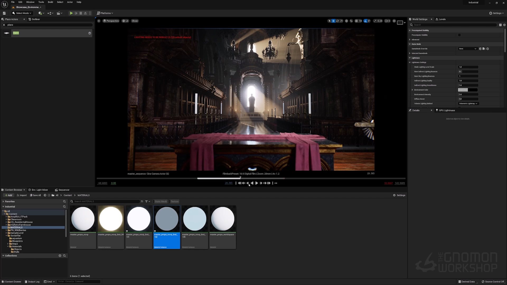Viewport: 507px width, 285px height.
Task: Open the GameMode Override dropdown set to None
Action: point(467,49)
